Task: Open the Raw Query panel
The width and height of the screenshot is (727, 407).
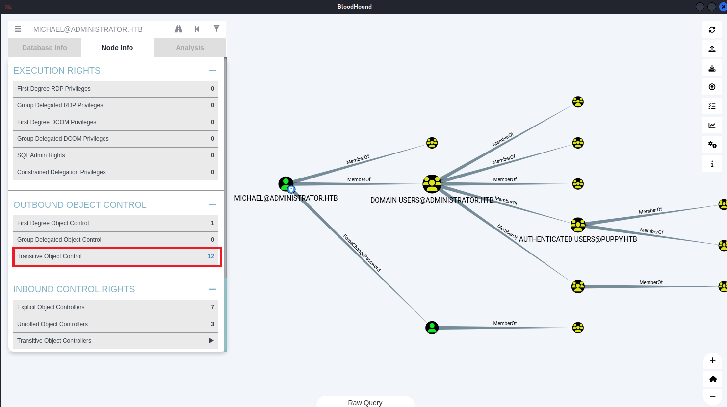Action: (x=365, y=402)
